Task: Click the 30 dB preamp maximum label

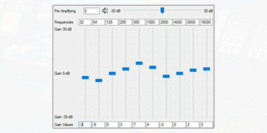Action: click(208, 11)
